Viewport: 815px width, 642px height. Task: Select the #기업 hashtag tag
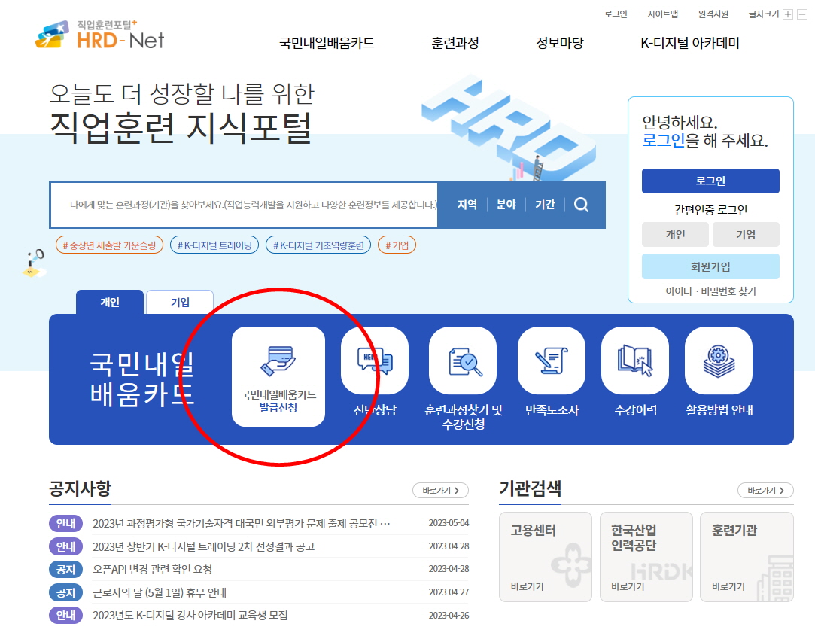coord(397,245)
